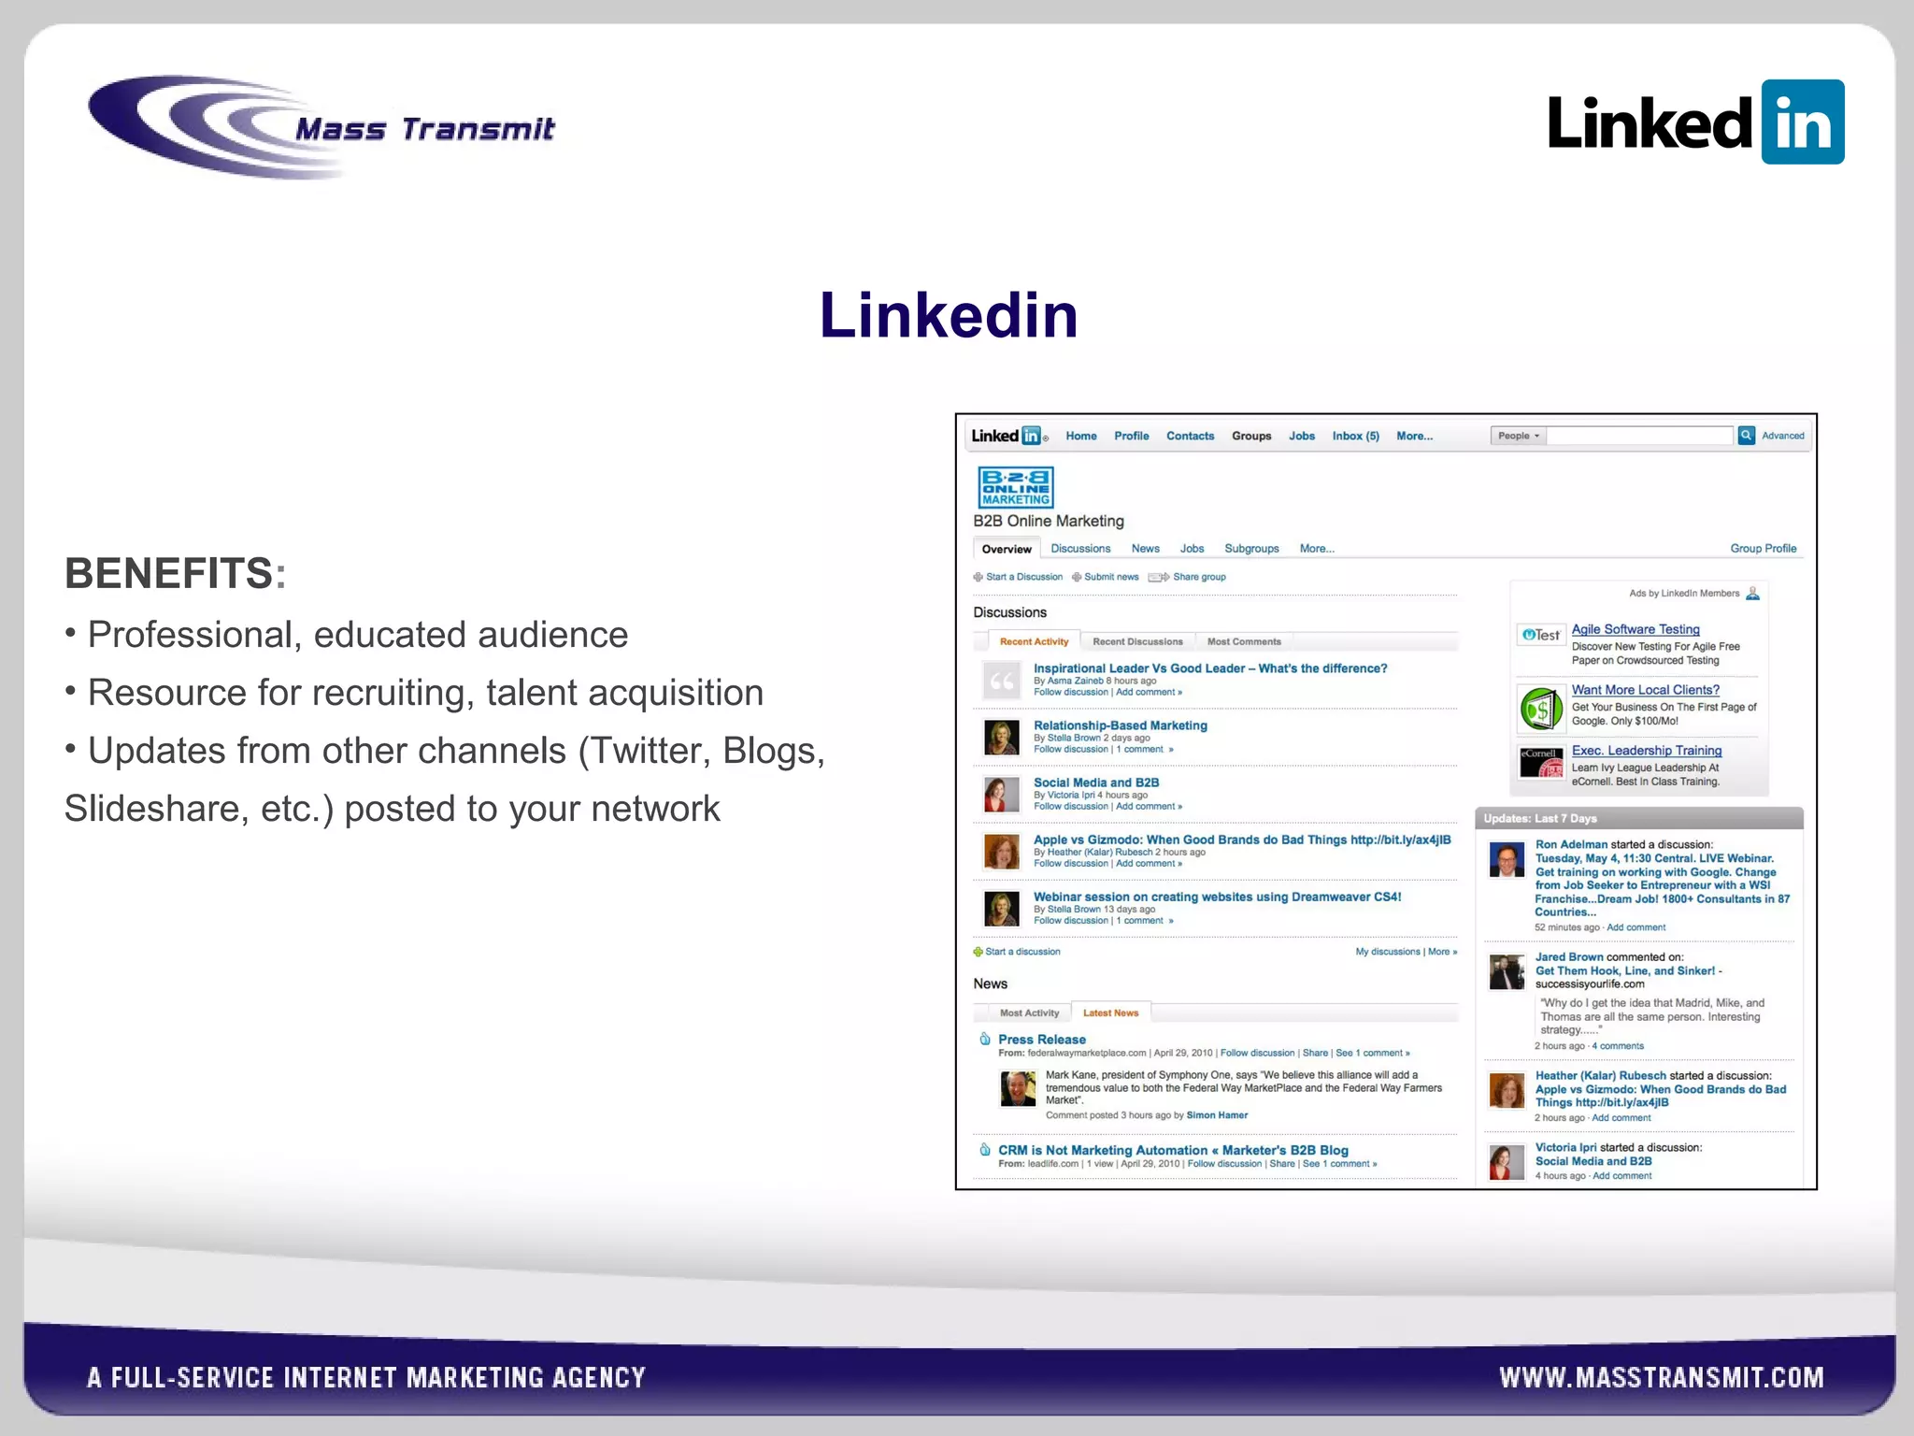Click the icon beside Press Release headline
This screenshot has height=1436, width=1914.
(x=985, y=1039)
